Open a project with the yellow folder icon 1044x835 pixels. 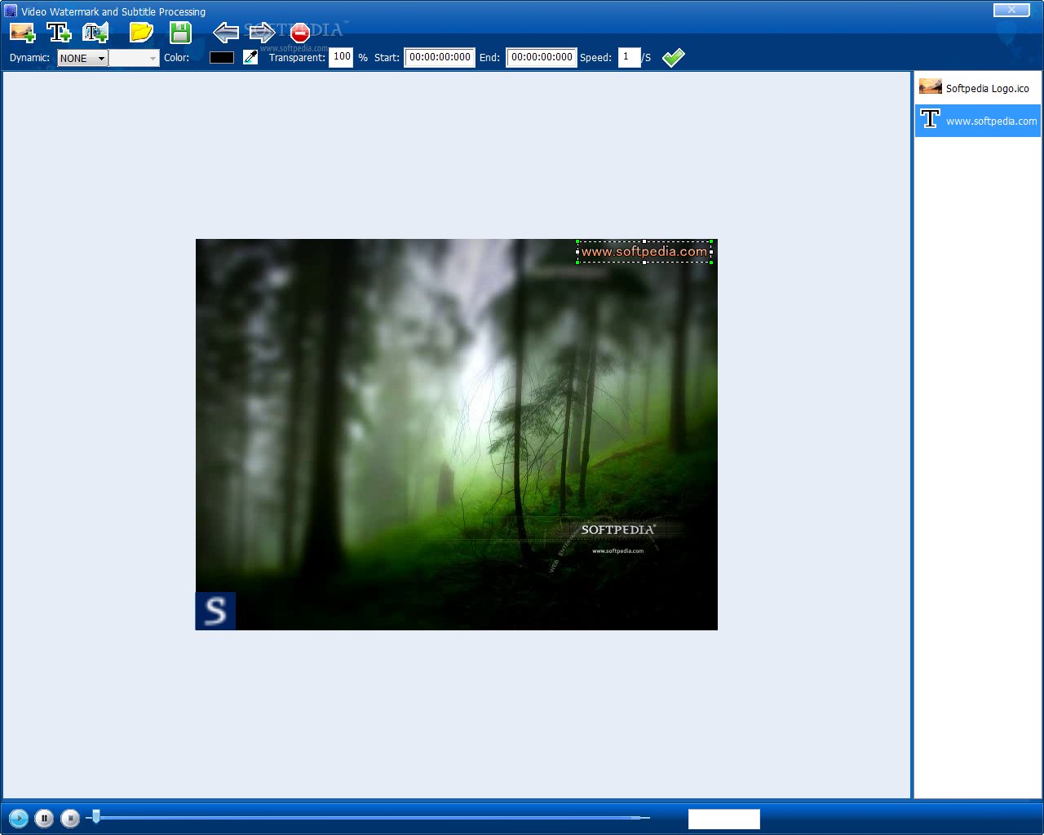141,33
